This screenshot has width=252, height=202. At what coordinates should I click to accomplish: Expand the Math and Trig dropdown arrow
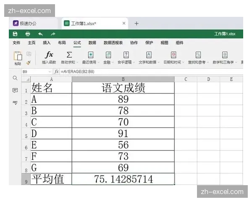(236, 62)
